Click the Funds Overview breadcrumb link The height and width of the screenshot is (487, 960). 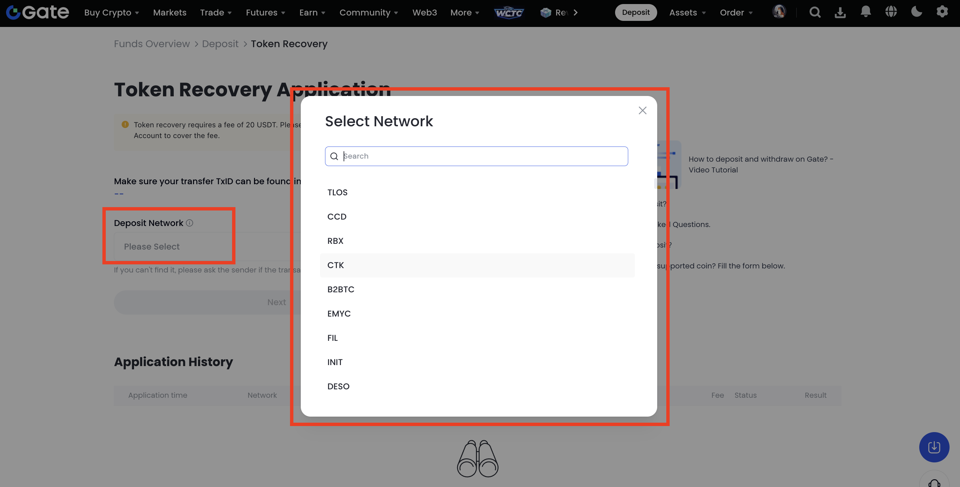[x=152, y=43]
